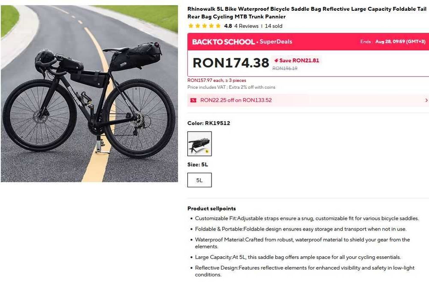Click the crossed-out RON196.19 original price
The height and width of the screenshot is (282, 429).
click(x=285, y=68)
